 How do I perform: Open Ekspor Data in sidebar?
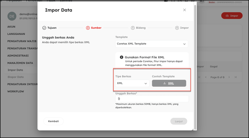(16, 77)
